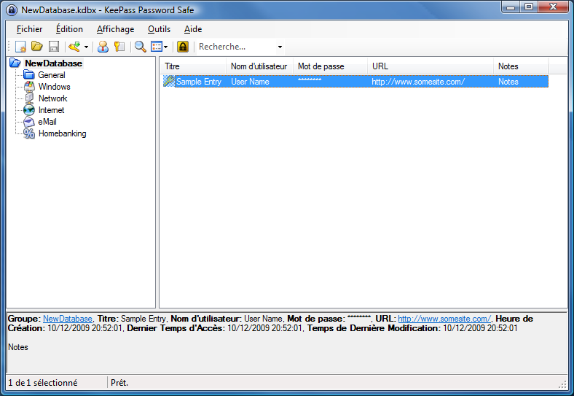Open the Fichier menu
The width and height of the screenshot is (574, 396).
(x=30, y=29)
